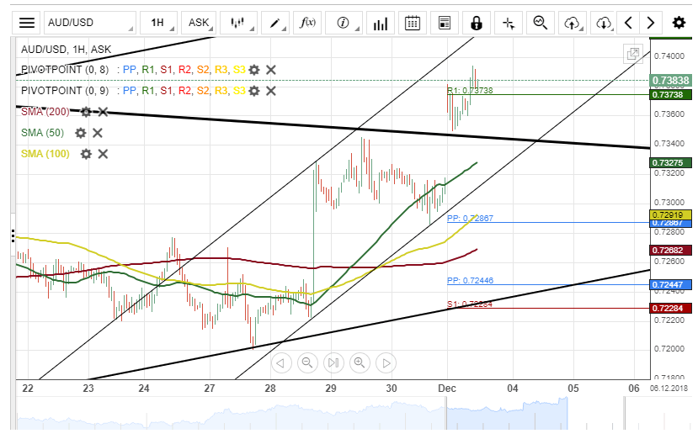This screenshot has width=698, height=439.
Task: Click the Dec date axis label
Action: pyautogui.click(x=447, y=389)
